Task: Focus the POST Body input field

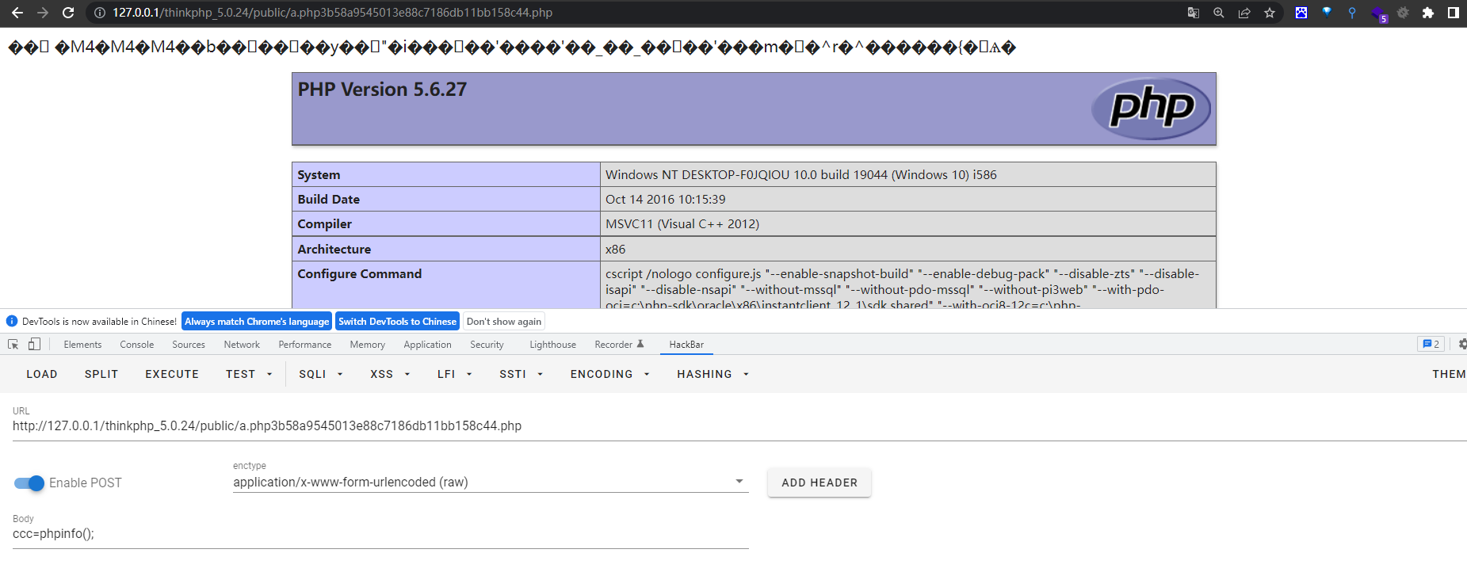Action: pyautogui.click(x=380, y=534)
